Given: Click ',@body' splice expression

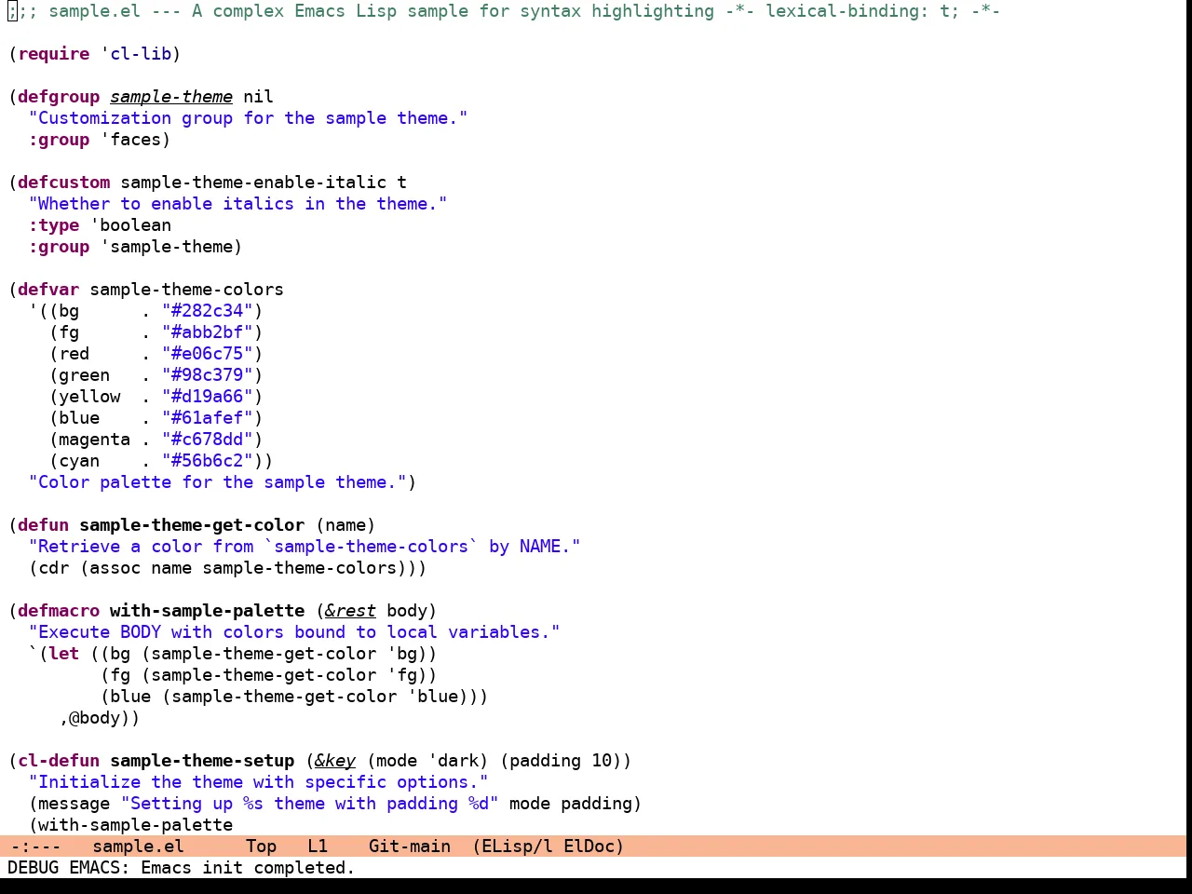Looking at the screenshot, I should (x=94, y=718).
